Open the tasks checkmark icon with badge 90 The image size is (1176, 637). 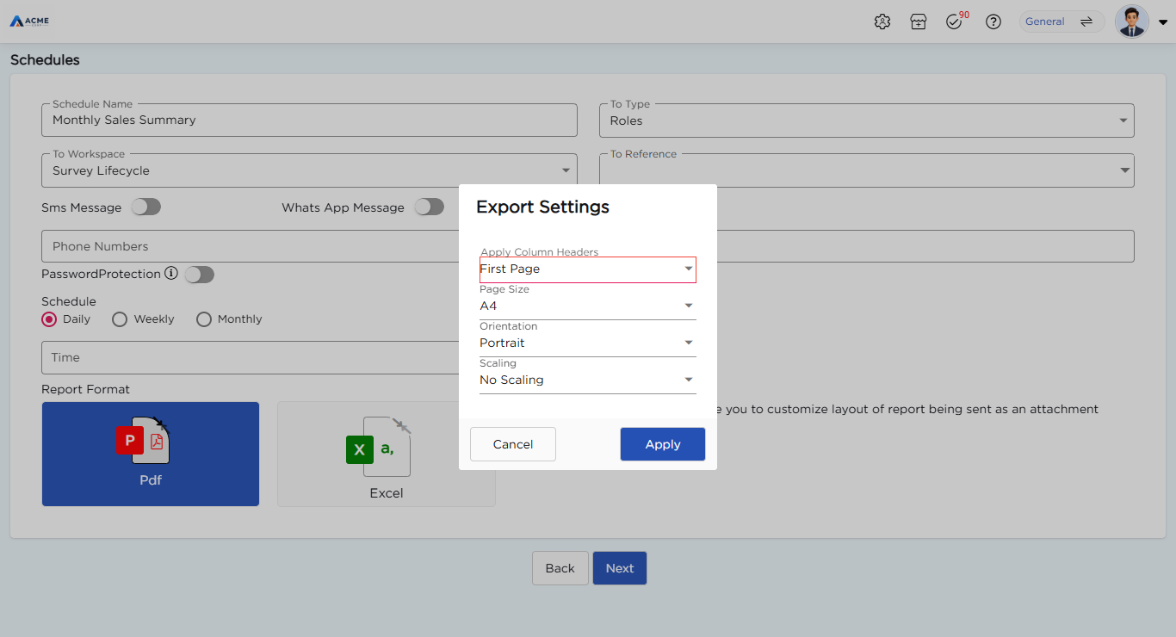tap(956, 21)
